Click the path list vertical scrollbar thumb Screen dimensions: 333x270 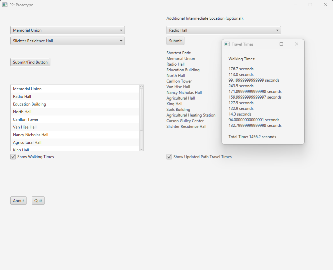click(x=141, y=109)
